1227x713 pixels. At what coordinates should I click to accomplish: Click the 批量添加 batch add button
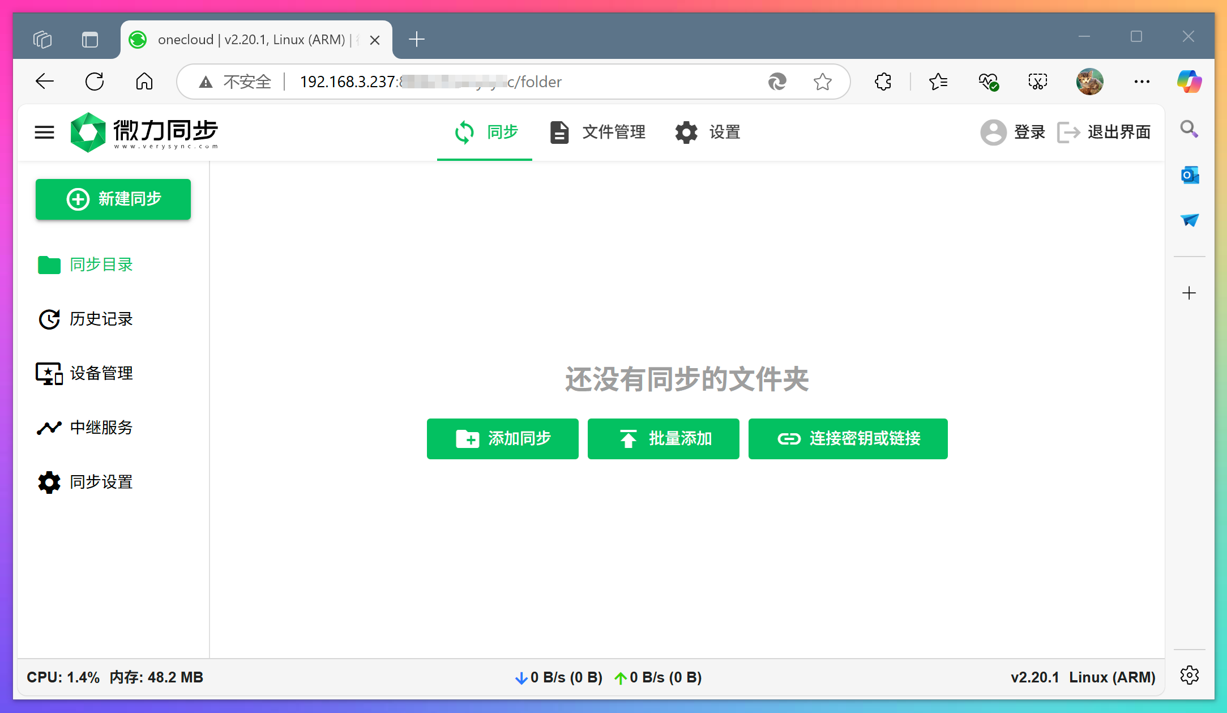[663, 438]
